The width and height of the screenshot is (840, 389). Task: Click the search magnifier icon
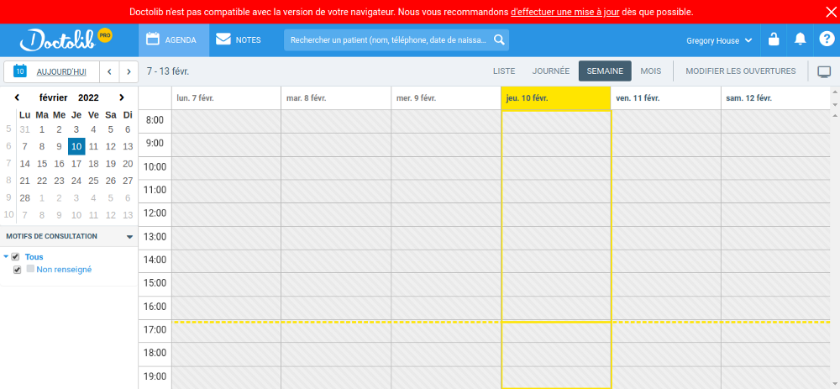point(499,39)
